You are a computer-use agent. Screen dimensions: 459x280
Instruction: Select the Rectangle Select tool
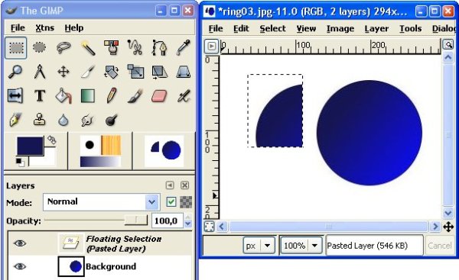[x=16, y=48]
